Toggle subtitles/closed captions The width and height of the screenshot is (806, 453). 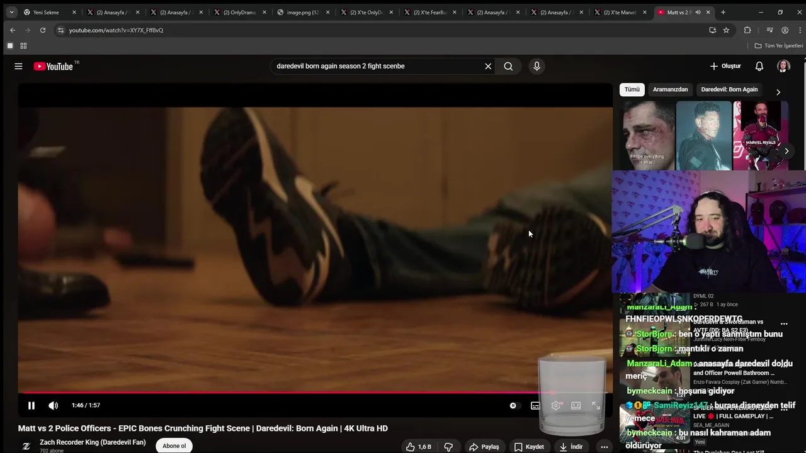(535, 406)
